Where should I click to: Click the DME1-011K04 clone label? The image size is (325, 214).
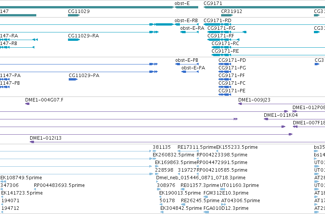point(281,115)
